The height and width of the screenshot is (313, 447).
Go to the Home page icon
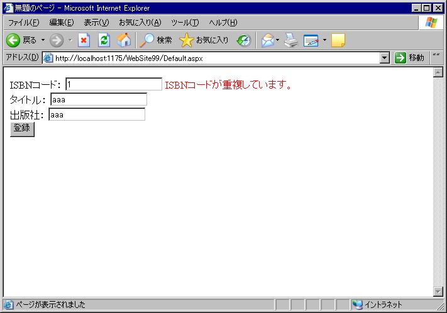[x=124, y=40]
